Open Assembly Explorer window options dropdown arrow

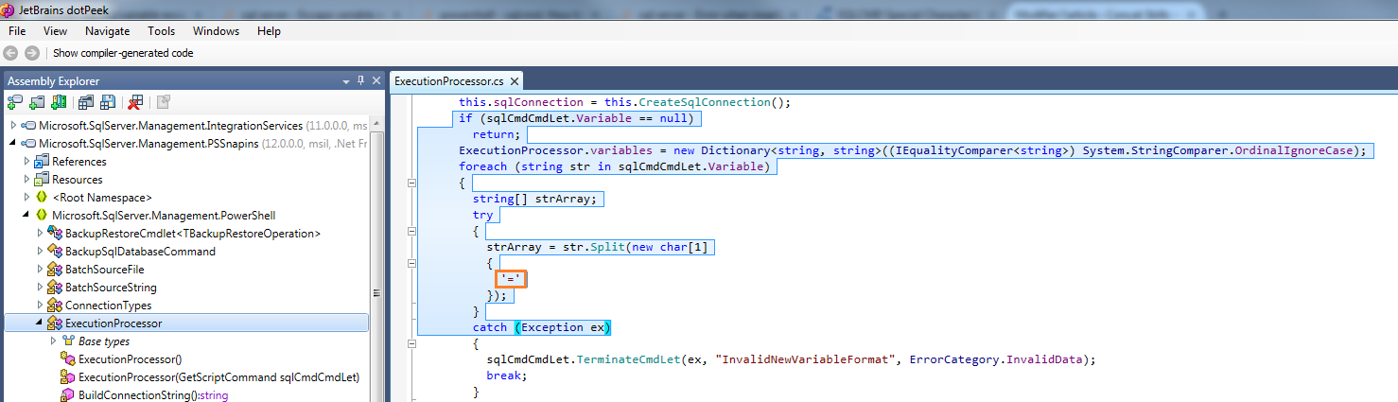[345, 80]
